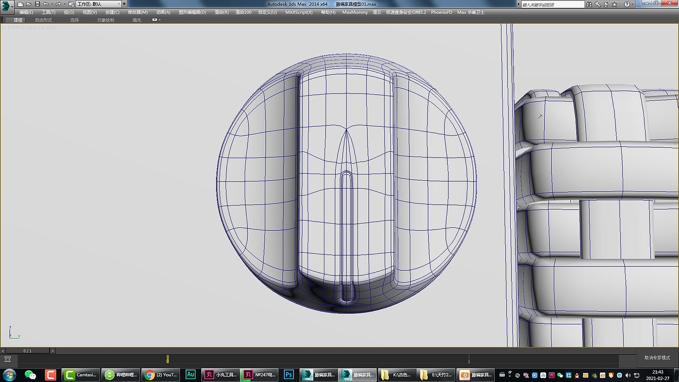This screenshot has width=679, height=382.
Task: Open Photoshop from the Windows taskbar
Action: click(289, 375)
